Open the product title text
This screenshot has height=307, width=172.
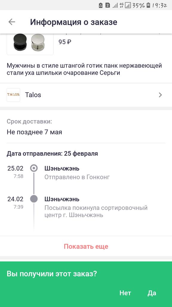[x=85, y=69]
